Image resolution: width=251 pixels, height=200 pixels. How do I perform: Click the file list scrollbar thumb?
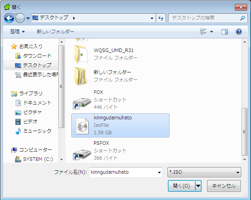click(244, 132)
